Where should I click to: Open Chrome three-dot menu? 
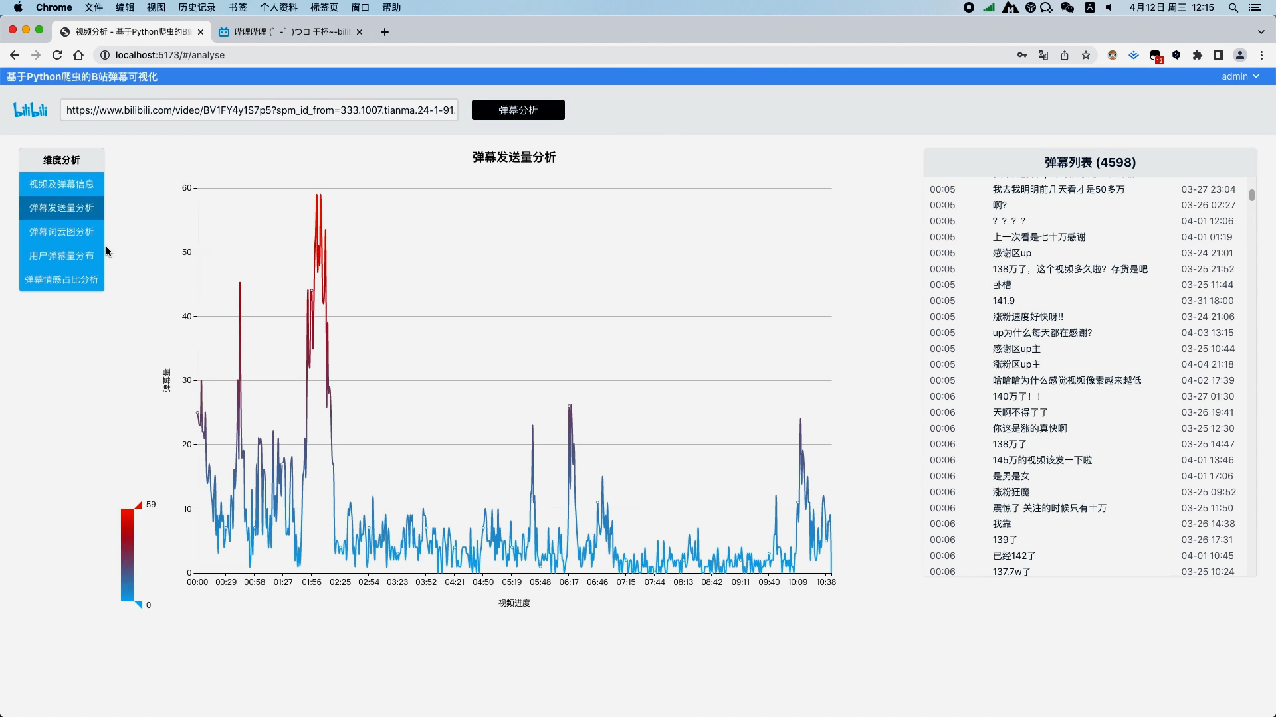click(1261, 55)
